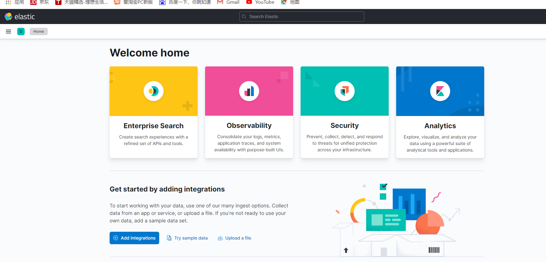This screenshot has width=546, height=262.
Task: Click the yellow Enterprise Search banner
Action: click(154, 91)
